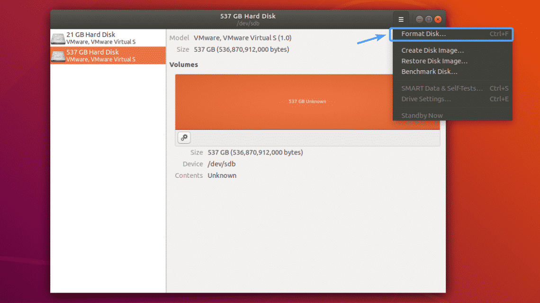Click the 537 GB Hard Disk drive icon
The height and width of the screenshot is (303, 540).
coord(58,56)
